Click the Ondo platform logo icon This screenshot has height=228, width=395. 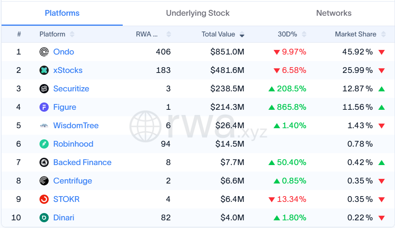[44, 52]
